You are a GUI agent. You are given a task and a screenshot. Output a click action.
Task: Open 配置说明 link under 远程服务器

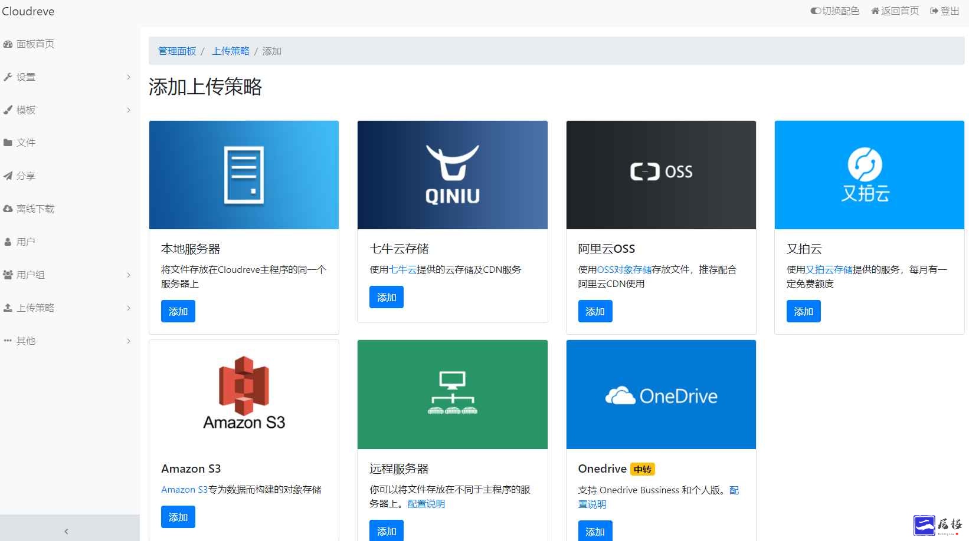point(426,503)
